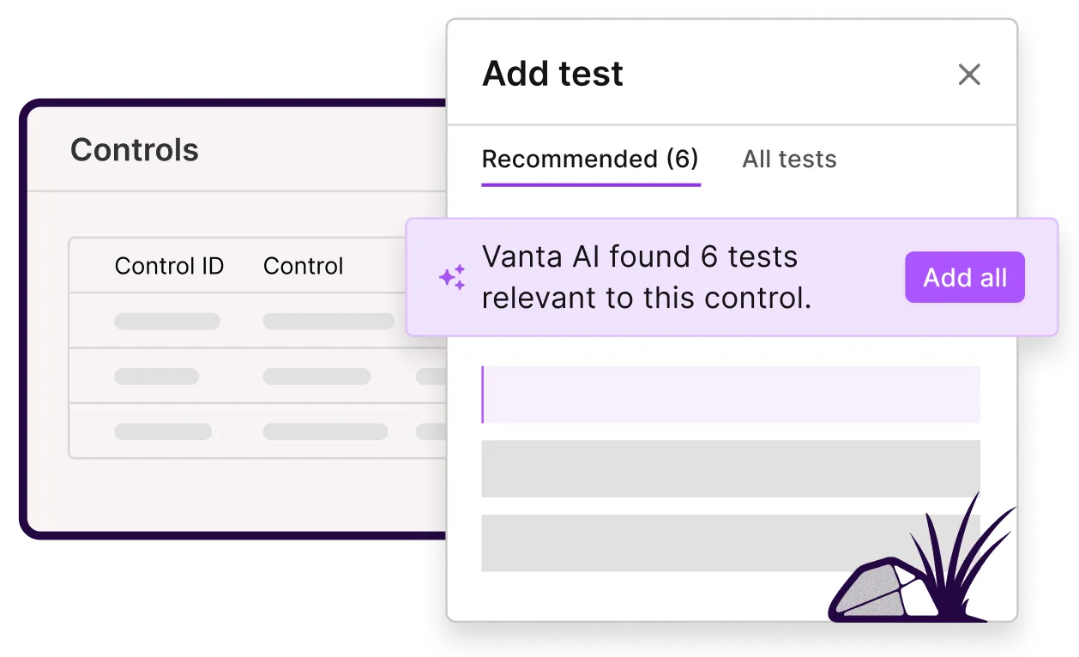The width and height of the screenshot is (1079, 657).
Task: Select second row's Control name placeholder
Action: coord(316,377)
